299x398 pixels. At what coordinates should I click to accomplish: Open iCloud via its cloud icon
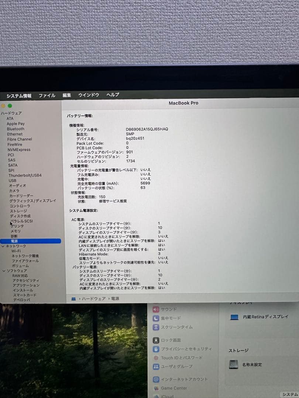pyautogui.click(x=156, y=396)
